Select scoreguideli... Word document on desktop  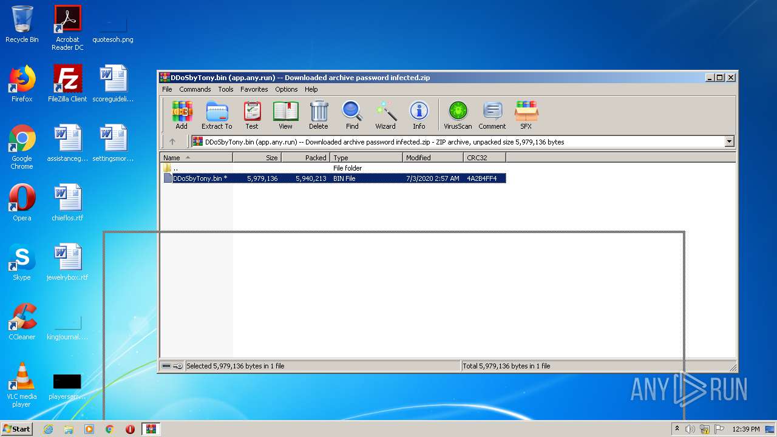tap(113, 83)
